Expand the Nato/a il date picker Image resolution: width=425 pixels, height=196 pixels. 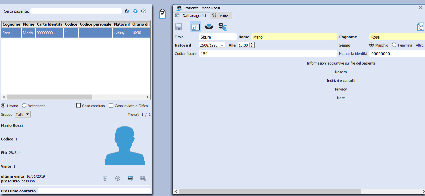[x=222, y=45]
